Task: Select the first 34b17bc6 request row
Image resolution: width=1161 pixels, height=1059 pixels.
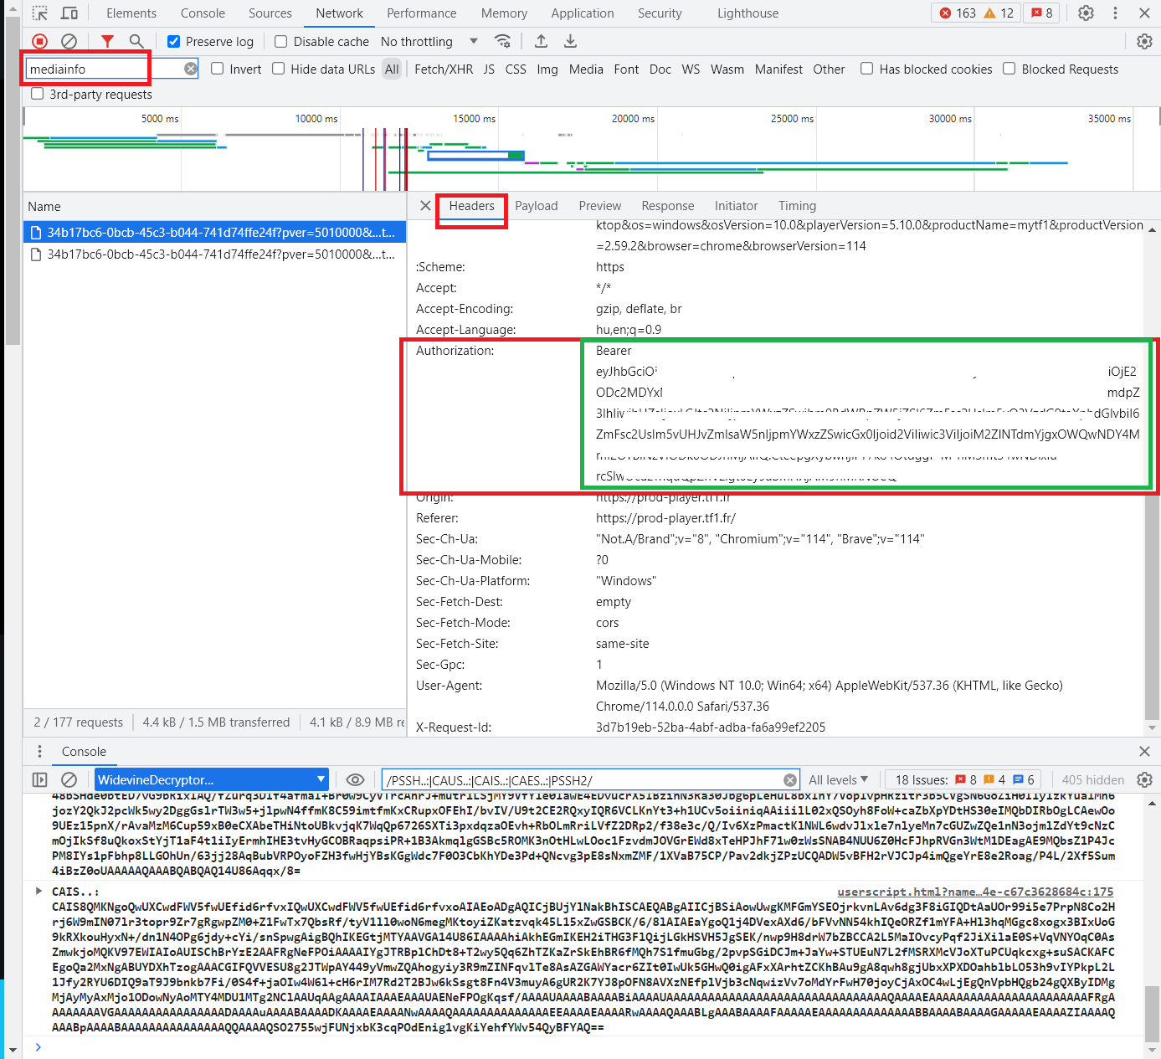Action: click(214, 232)
